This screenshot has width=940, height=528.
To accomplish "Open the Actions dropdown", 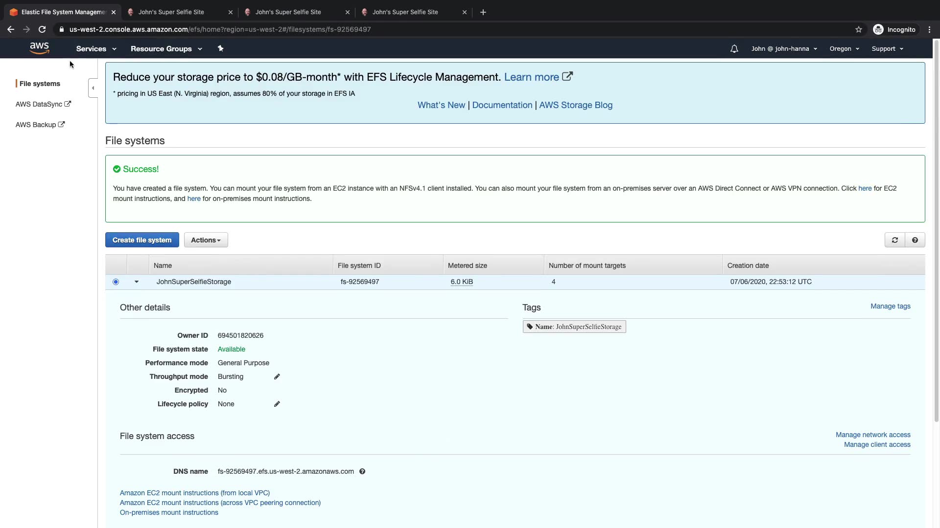I will coord(206,240).
